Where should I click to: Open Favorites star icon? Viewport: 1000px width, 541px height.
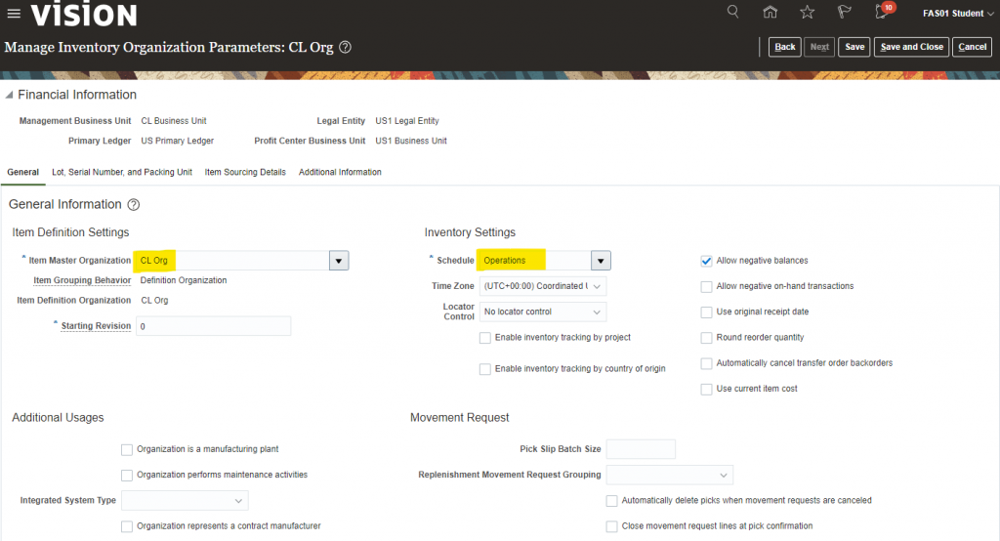coord(807,12)
